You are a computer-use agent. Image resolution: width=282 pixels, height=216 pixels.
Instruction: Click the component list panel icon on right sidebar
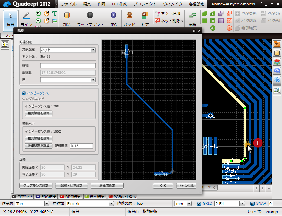click(x=277, y=53)
